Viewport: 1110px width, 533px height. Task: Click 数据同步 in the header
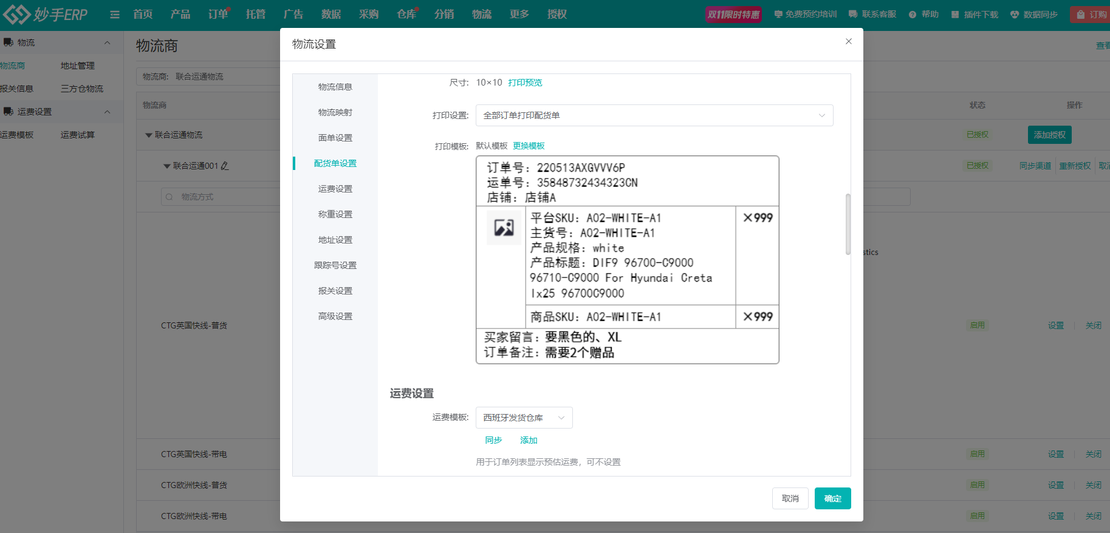click(1033, 15)
